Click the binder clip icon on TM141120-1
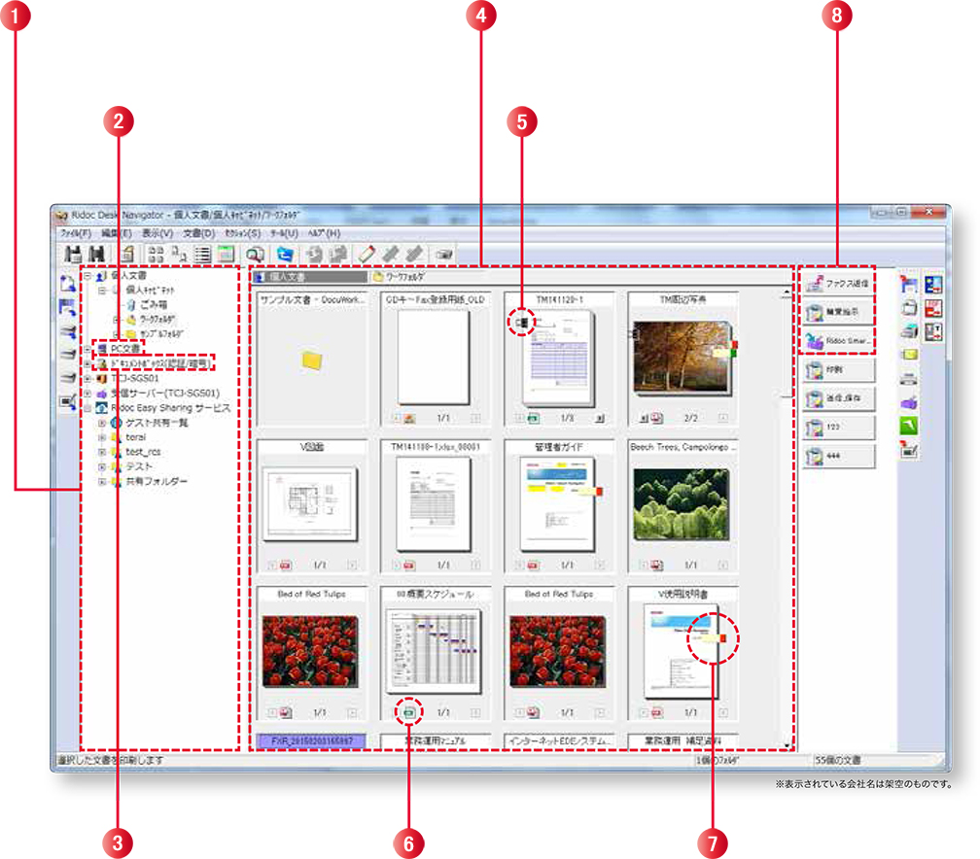 tap(523, 321)
